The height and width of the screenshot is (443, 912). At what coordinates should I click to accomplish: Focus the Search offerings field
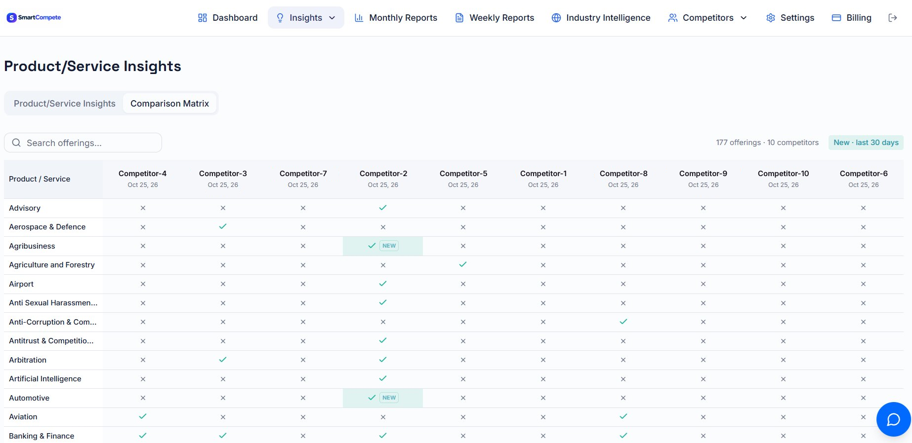tap(83, 143)
